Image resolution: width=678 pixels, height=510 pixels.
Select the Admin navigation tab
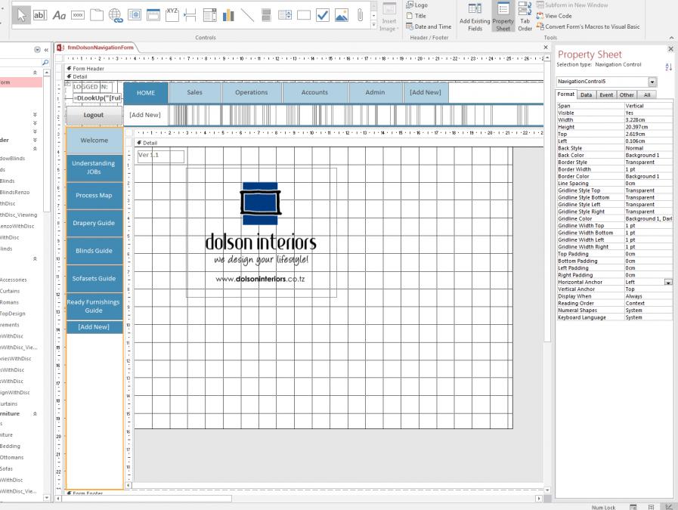[375, 92]
